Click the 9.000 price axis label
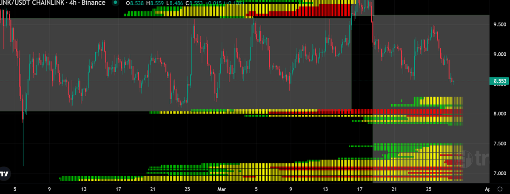 tap(499, 54)
